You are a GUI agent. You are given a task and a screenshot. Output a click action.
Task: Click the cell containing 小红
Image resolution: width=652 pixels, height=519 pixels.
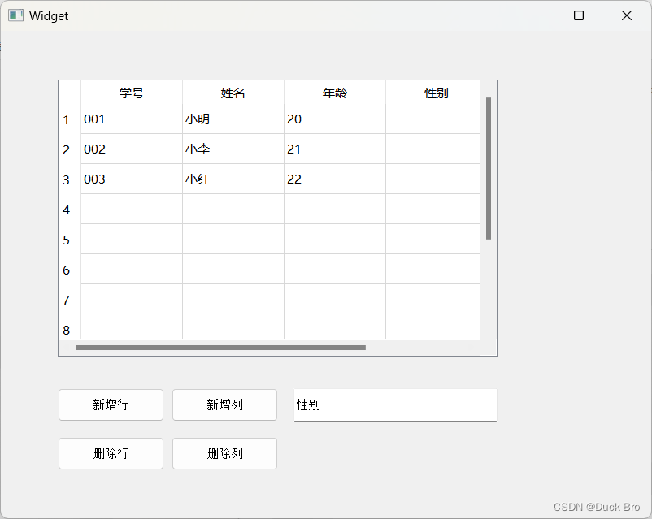coord(233,179)
